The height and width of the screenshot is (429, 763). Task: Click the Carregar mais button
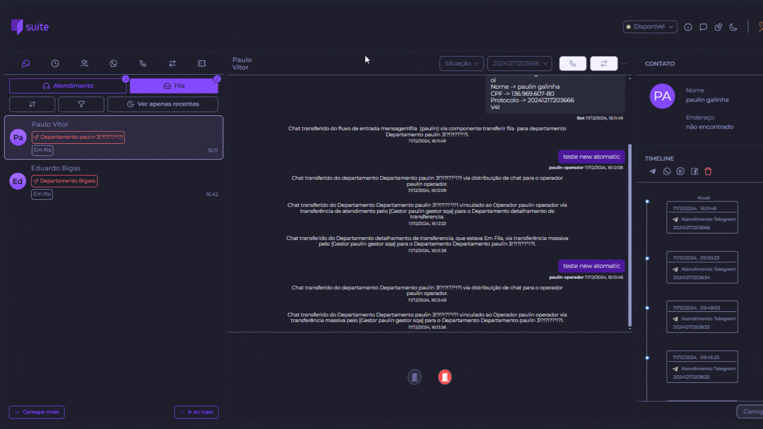(37, 412)
